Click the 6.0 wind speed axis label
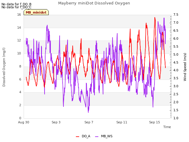 pos(176,39)
